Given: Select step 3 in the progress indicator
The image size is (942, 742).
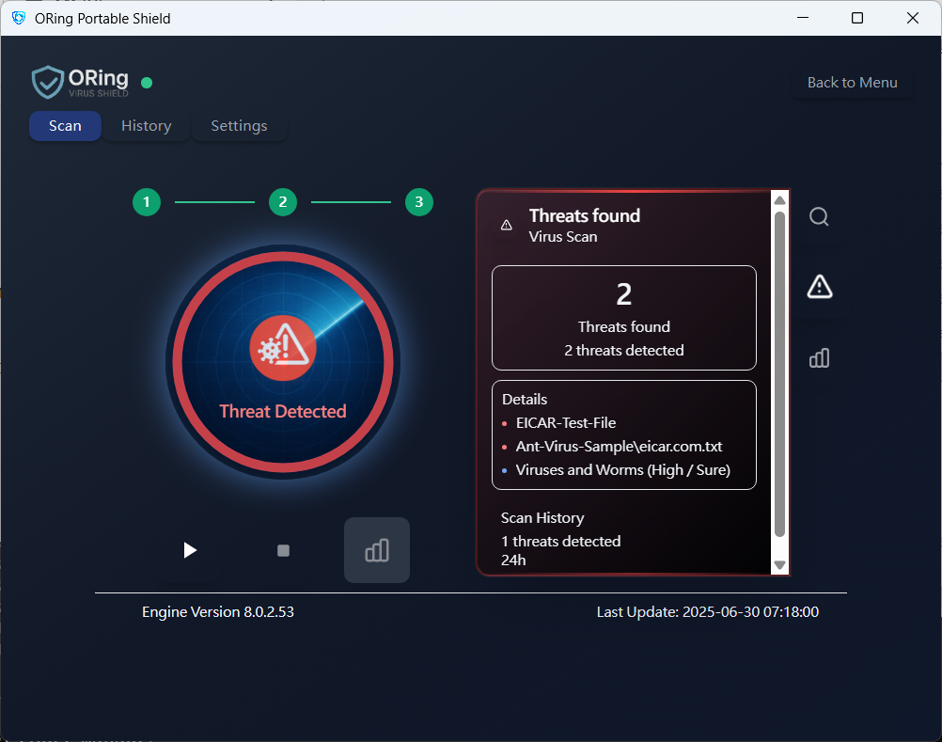Looking at the screenshot, I should pyautogui.click(x=418, y=201).
